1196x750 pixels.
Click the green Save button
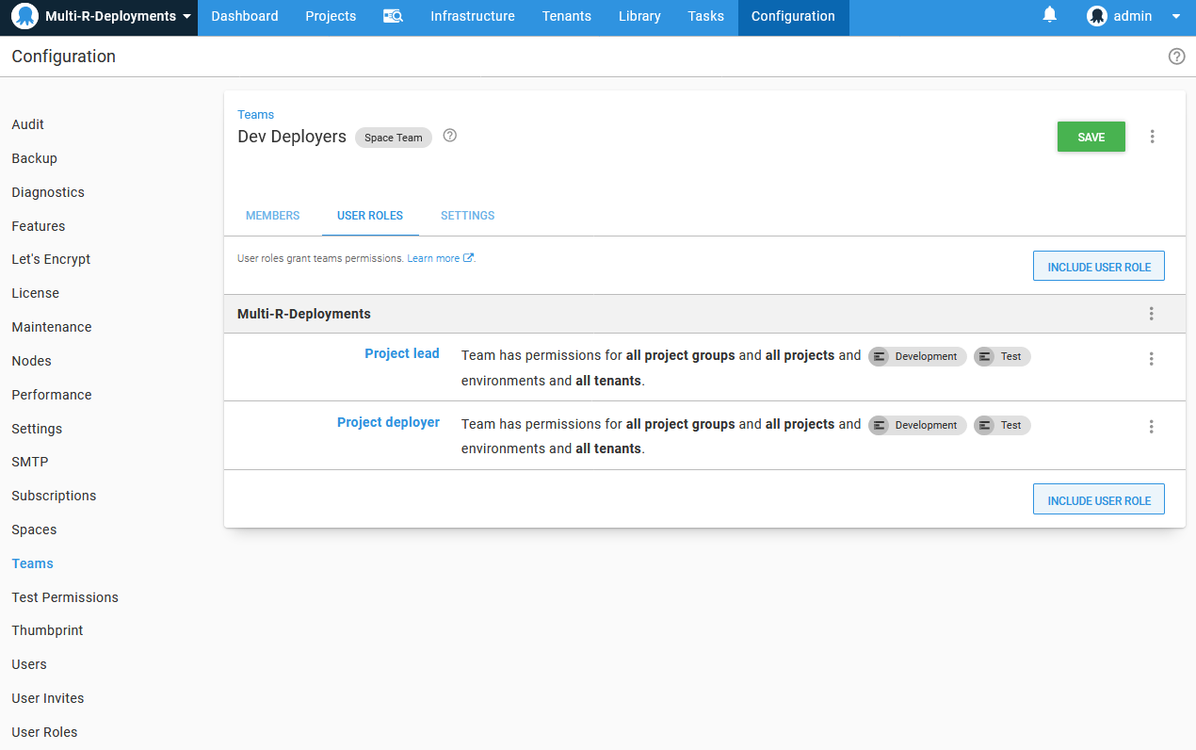point(1091,137)
